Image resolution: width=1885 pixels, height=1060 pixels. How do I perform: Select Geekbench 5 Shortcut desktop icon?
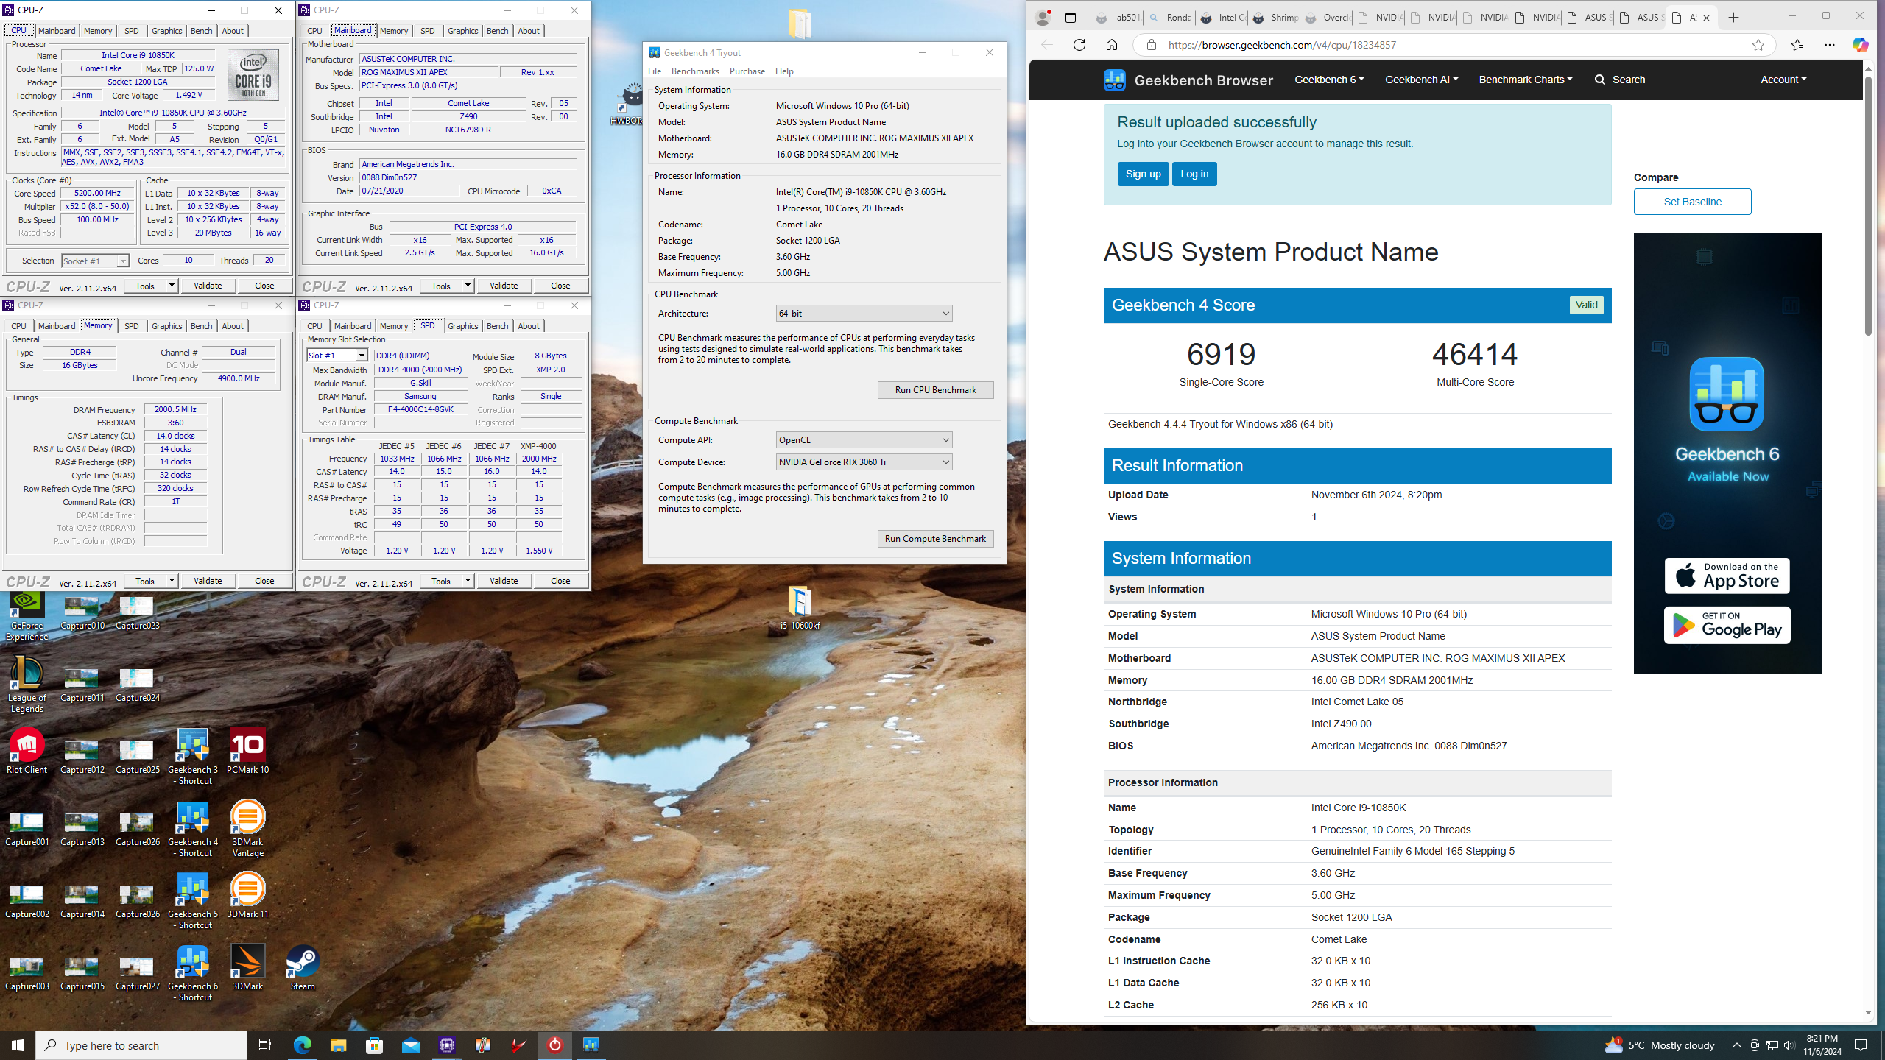click(193, 900)
